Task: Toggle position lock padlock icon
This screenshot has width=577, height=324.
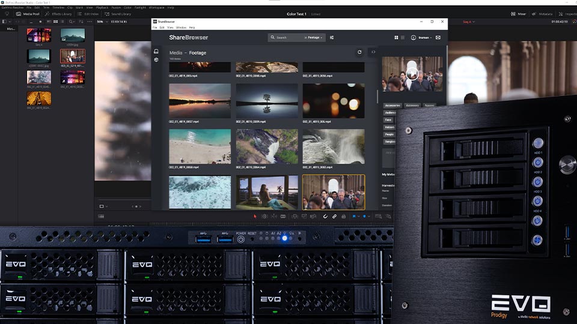Action: click(x=343, y=217)
